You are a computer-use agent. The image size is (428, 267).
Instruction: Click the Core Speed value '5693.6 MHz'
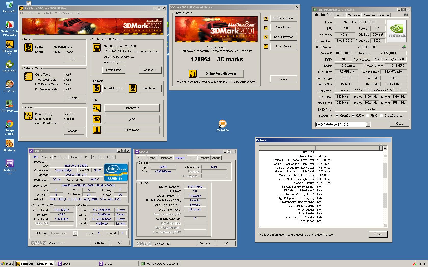pyautogui.click(x=62, y=210)
